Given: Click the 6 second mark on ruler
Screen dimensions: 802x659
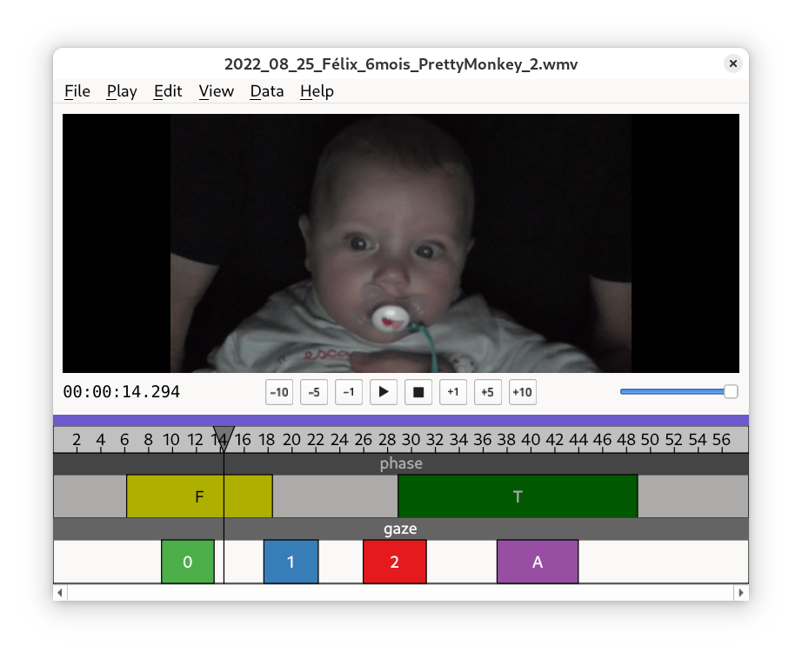Looking at the screenshot, I should point(124,440).
